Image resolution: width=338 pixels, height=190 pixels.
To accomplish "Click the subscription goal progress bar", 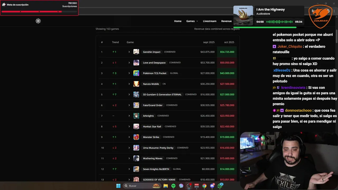I will pyautogui.click(x=39, y=12).
